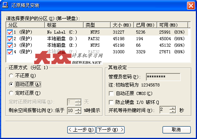Click up arrow of 定时还原时间间隔 spinner
The width and height of the screenshot is (197, 139).
(78, 101)
